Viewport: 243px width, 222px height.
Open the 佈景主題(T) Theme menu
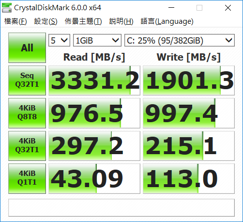[83, 21]
